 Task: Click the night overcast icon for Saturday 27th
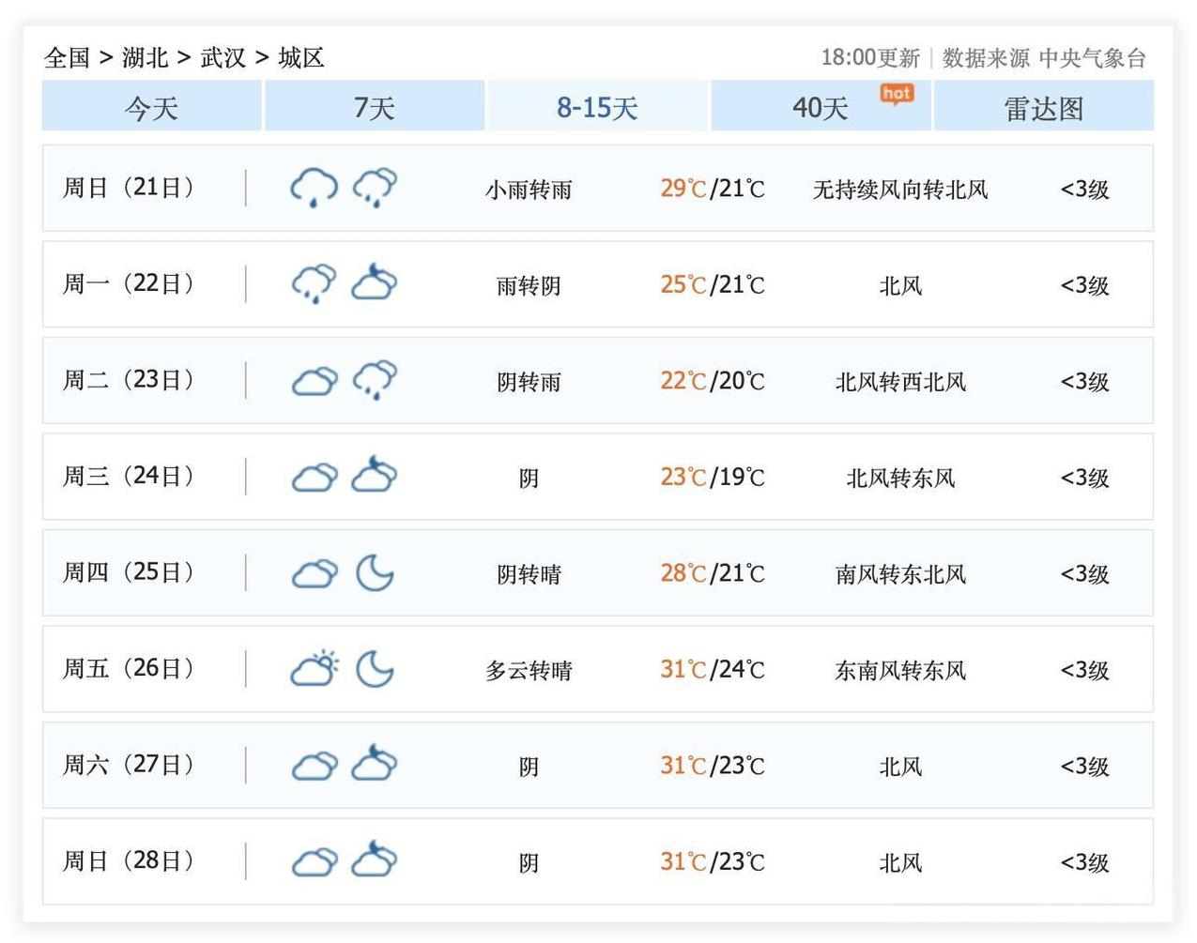tap(374, 765)
